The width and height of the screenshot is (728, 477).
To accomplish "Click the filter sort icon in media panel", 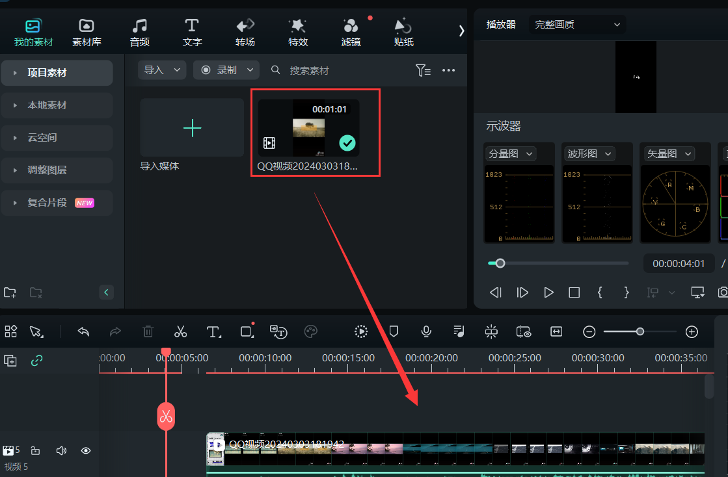I will click(423, 70).
